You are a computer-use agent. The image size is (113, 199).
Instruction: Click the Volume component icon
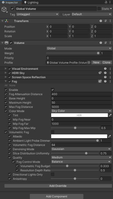pyautogui.click(x=7, y=43)
